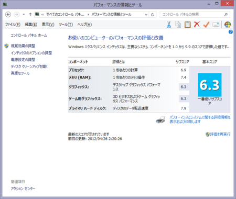Refresh the current page
This screenshot has width=236, height=199.
(x=153, y=15)
